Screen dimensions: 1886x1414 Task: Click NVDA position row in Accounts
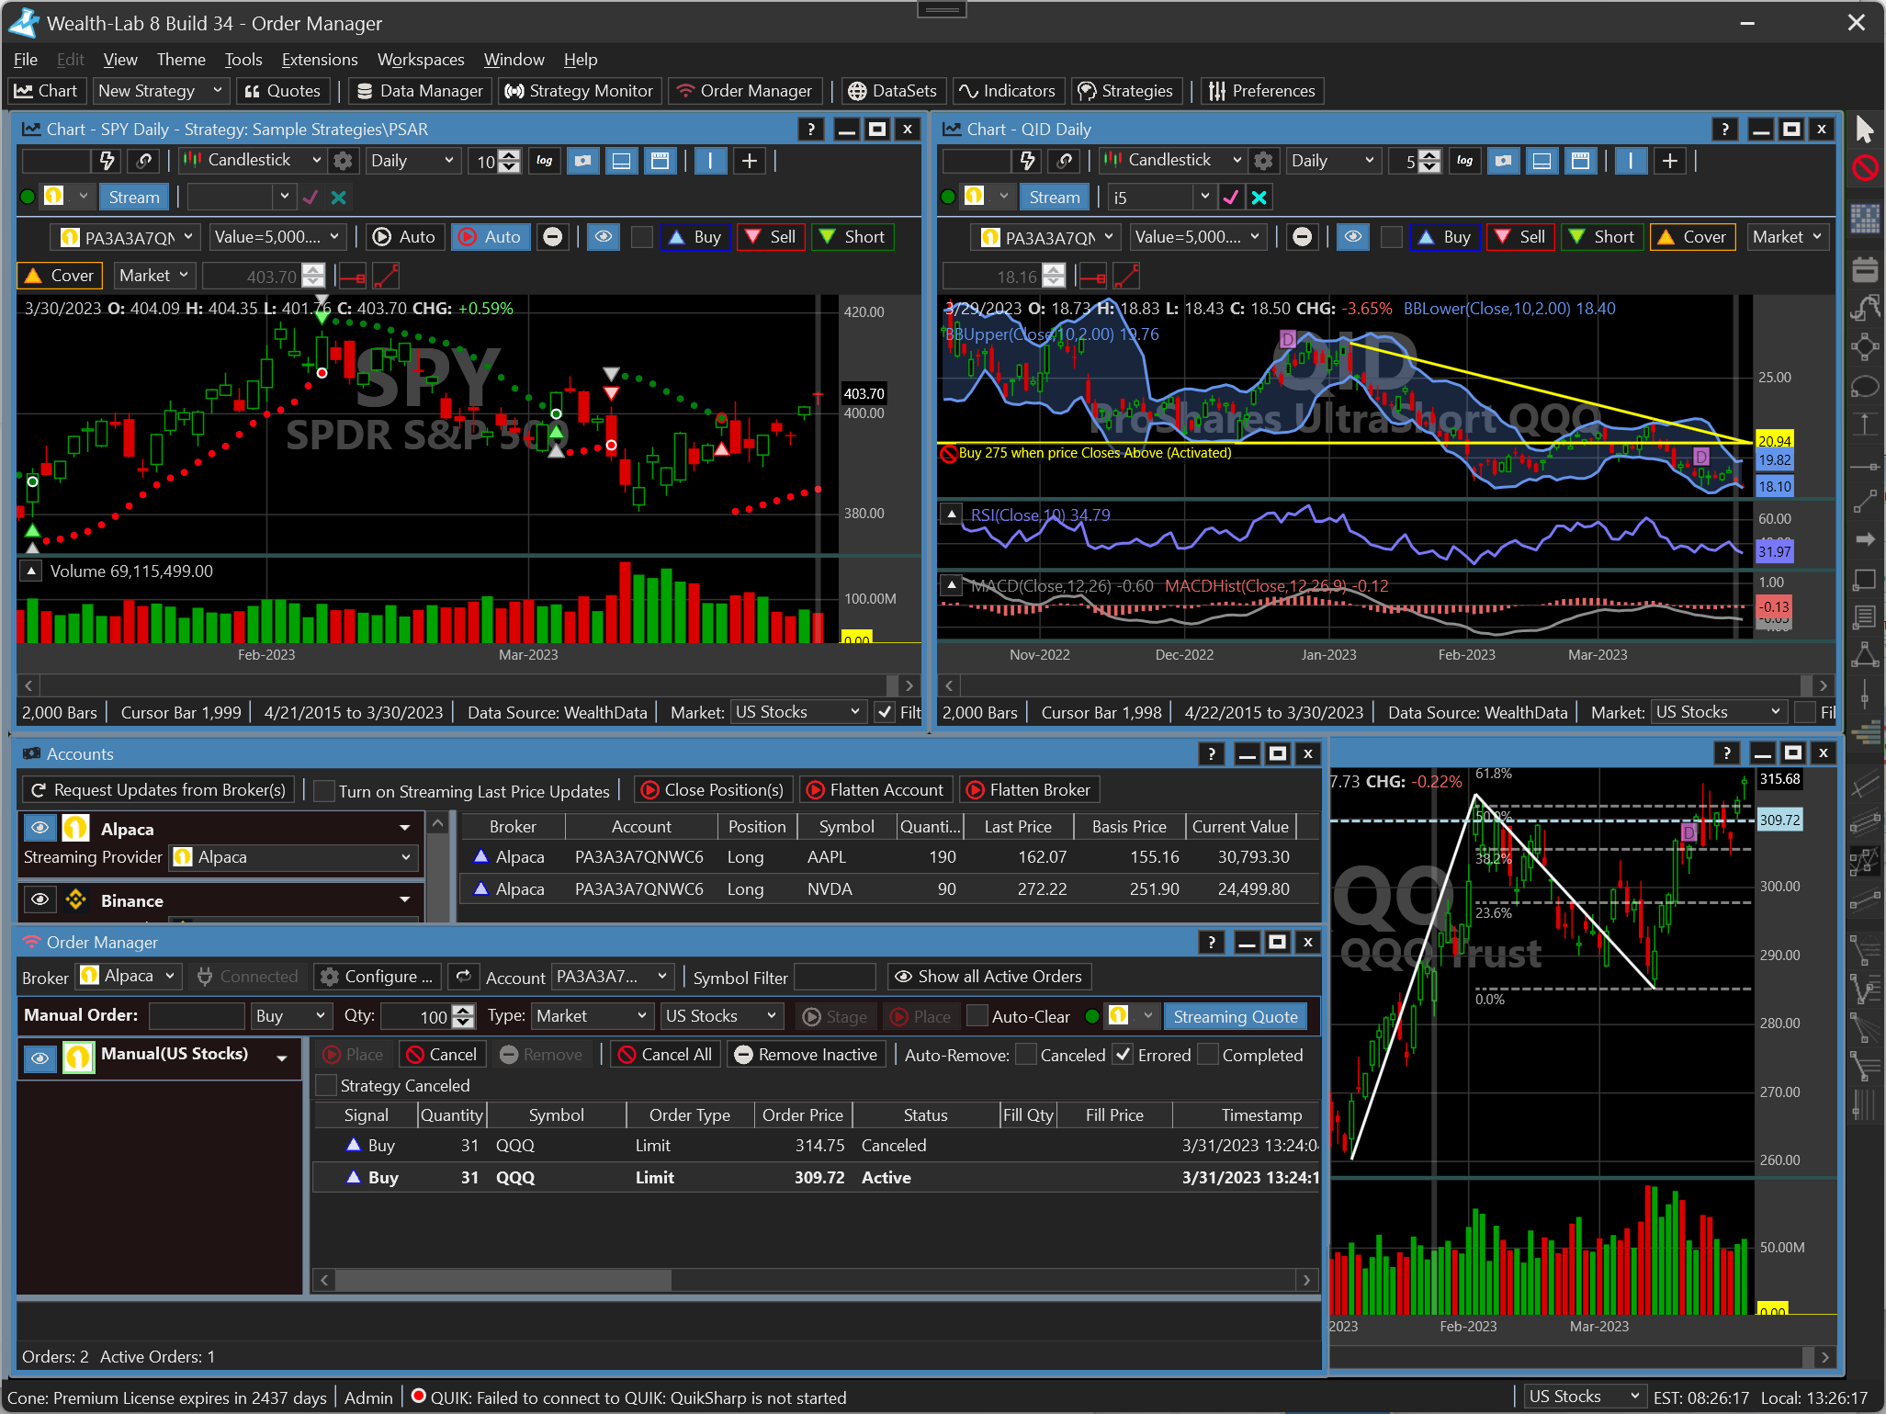click(889, 889)
